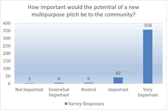Select the Somewhat Important bar

point(59,83)
